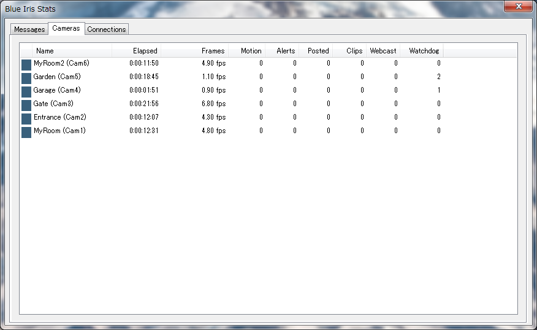
Task: Click Garden's Watchdog value 2
Action: 439,77
